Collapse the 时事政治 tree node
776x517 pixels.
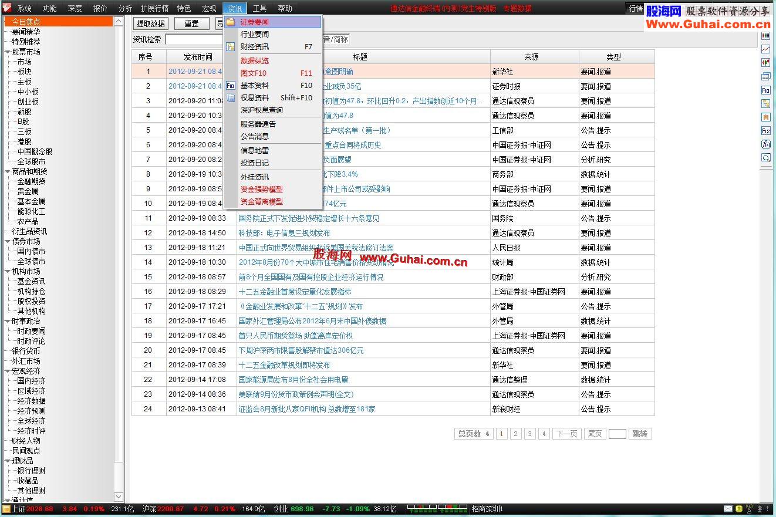[x=8, y=321]
